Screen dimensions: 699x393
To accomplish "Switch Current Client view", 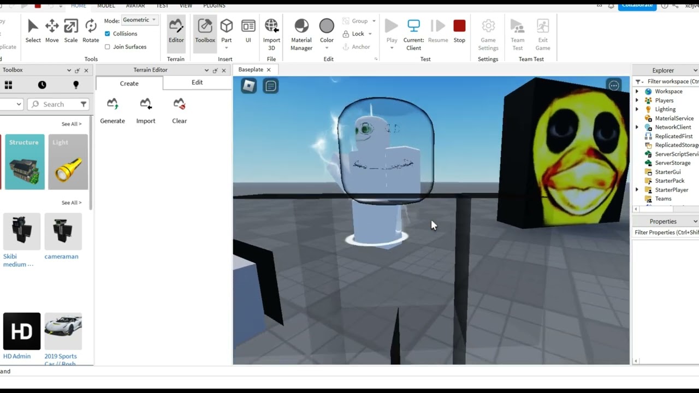I will click(x=413, y=34).
